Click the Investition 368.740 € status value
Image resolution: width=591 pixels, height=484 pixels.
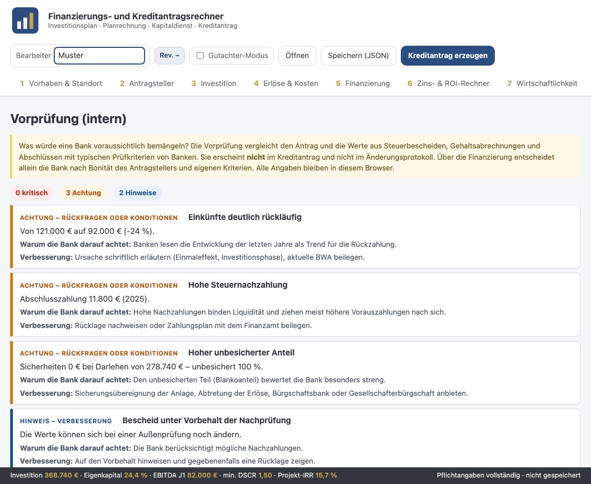[44, 475]
